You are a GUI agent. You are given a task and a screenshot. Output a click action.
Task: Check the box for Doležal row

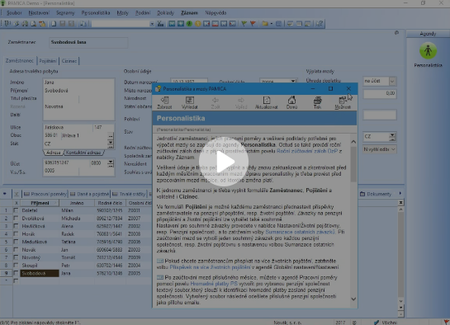pos(16,210)
